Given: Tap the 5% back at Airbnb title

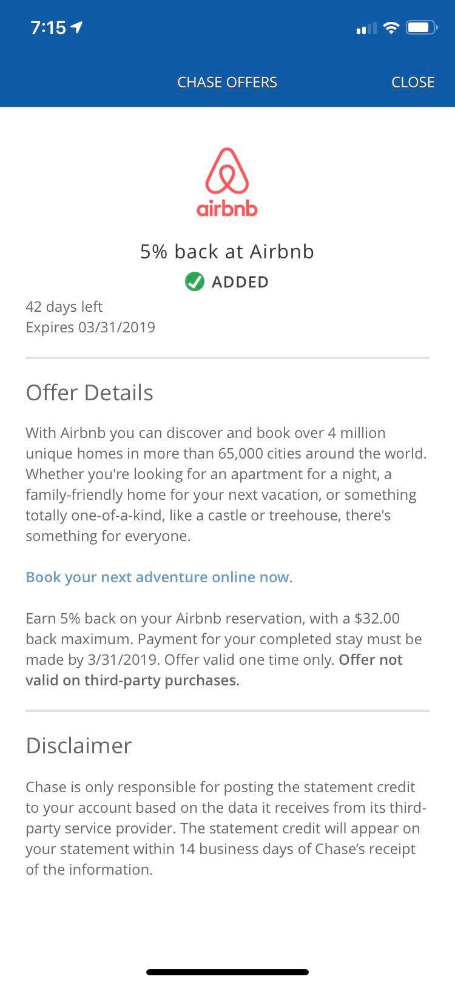Looking at the screenshot, I should [227, 251].
